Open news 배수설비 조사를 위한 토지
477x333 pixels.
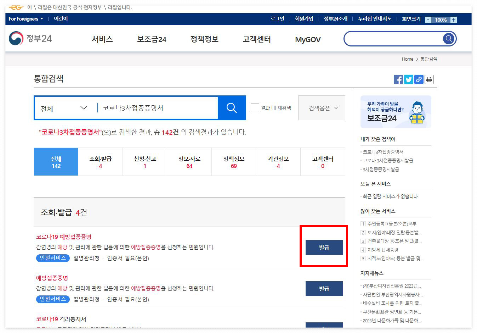click(x=392, y=303)
